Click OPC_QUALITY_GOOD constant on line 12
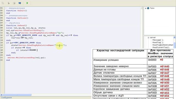176x99 pixels. point(27,35)
